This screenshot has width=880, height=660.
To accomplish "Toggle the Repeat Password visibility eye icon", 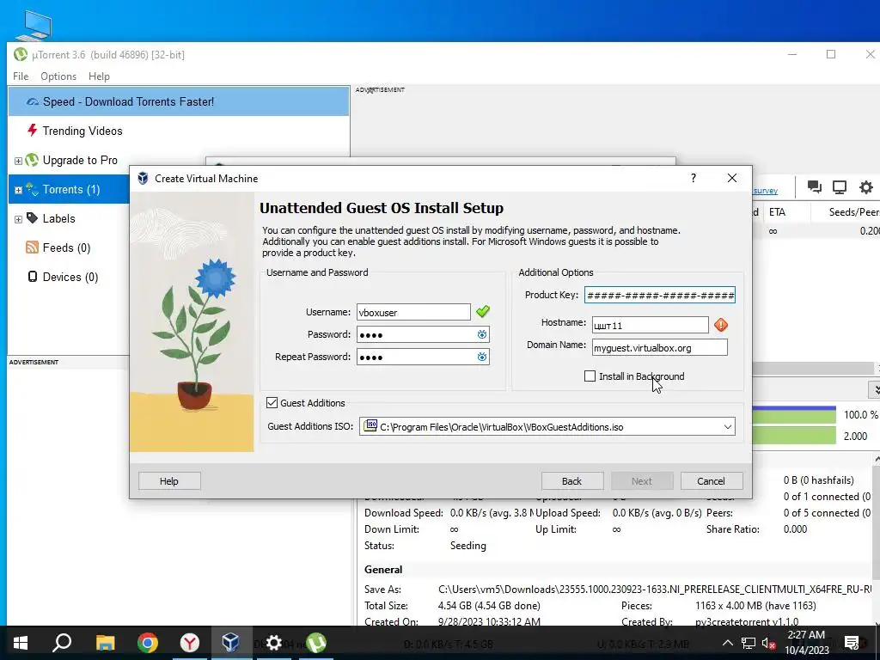I will (482, 357).
